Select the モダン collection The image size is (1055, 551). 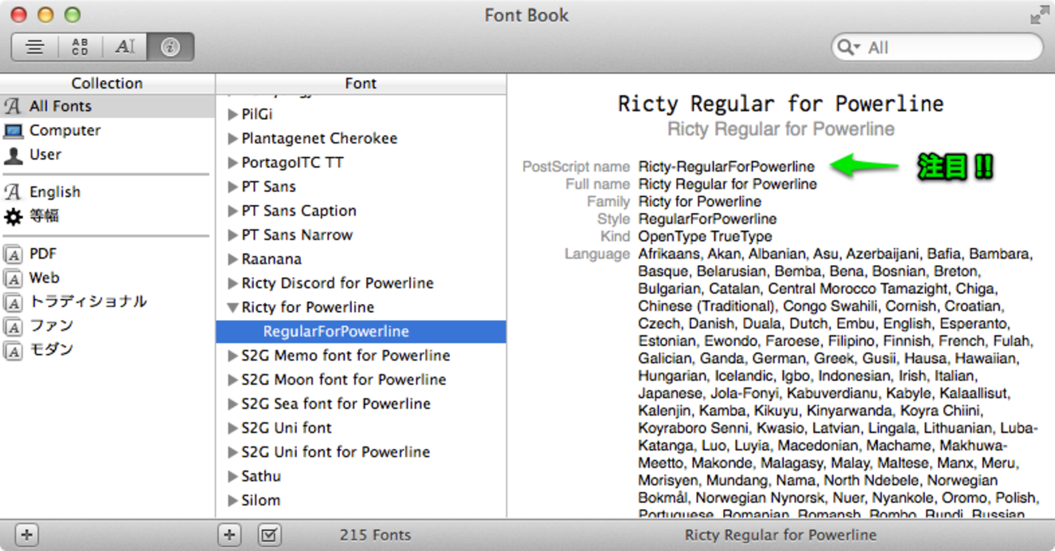(x=107, y=349)
